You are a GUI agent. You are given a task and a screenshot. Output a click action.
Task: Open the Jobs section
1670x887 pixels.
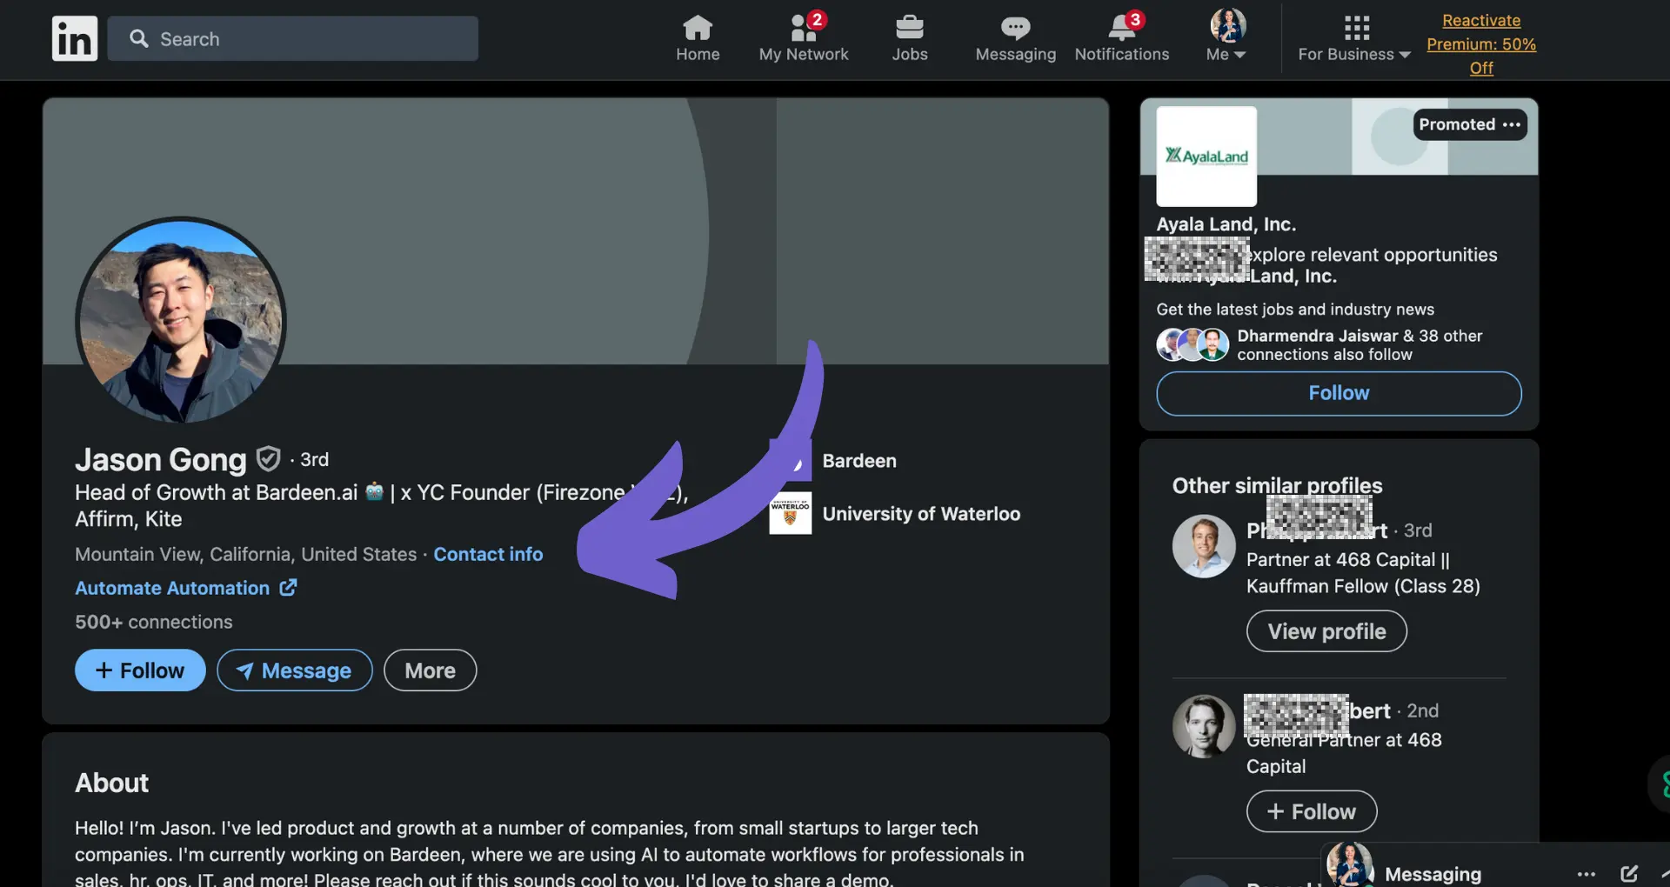tap(909, 39)
